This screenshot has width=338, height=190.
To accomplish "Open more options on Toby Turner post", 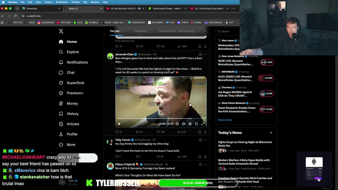I will (x=205, y=140).
